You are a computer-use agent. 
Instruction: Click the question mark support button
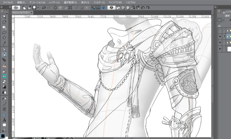[111, 8]
